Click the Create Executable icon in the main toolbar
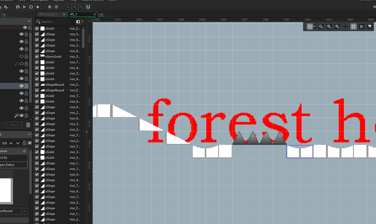376x224 pixels. pyautogui.click(x=6, y=7)
